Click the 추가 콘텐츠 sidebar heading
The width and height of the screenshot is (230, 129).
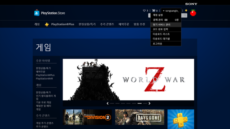(43, 115)
